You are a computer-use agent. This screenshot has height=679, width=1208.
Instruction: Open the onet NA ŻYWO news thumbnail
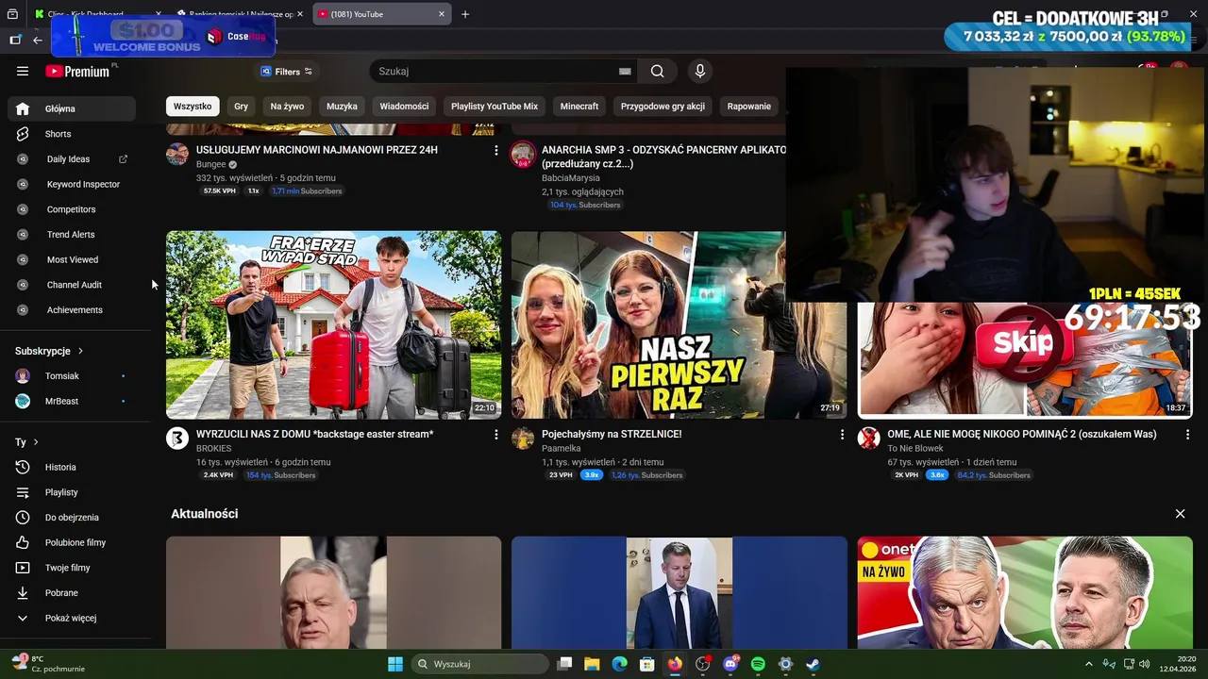[x=1025, y=592]
